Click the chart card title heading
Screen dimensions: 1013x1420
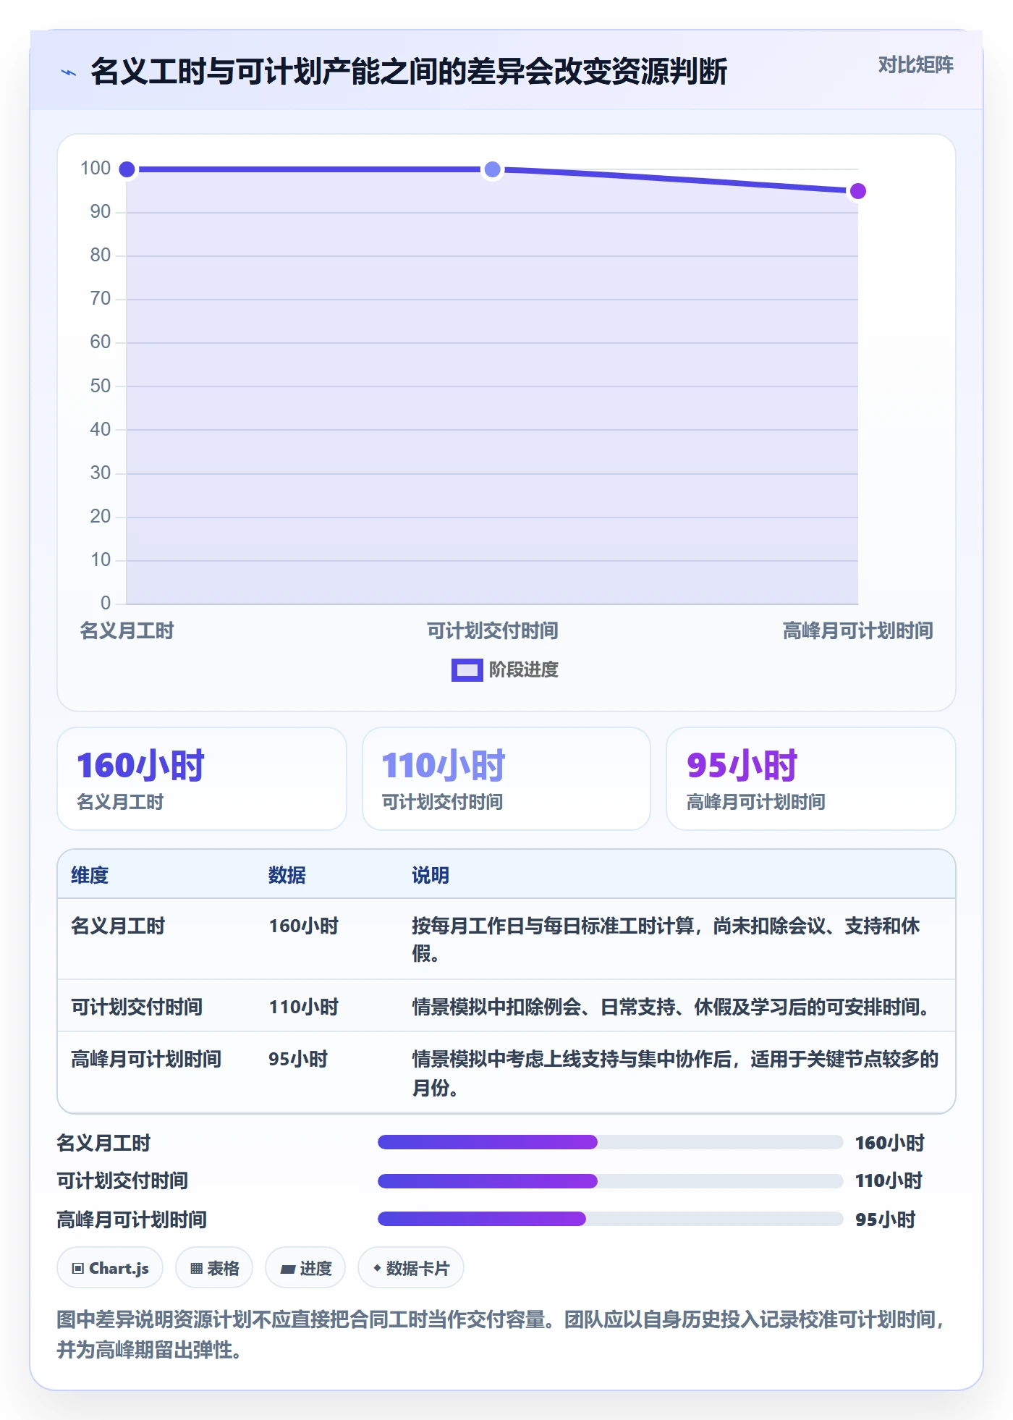(409, 72)
